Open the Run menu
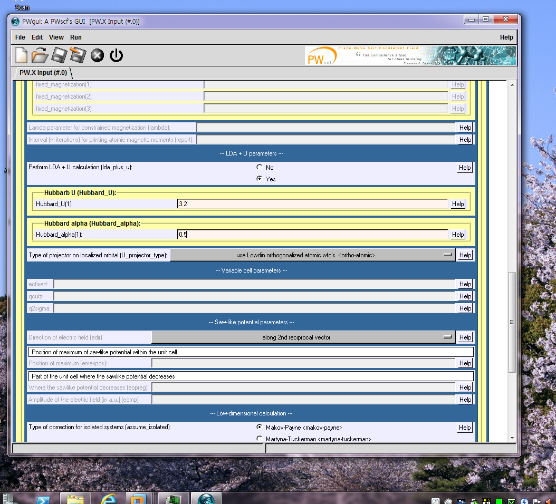Viewport: 556px width, 504px height. pyautogui.click(x=76, y=37)
